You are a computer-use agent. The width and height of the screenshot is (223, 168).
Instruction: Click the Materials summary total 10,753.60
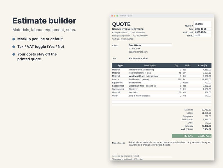[x=206, y=110]
